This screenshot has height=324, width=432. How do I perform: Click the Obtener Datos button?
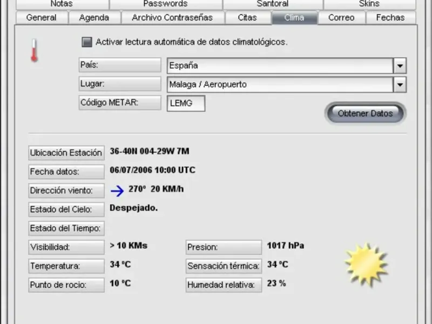pyautogui.click(x=365, y=113)
